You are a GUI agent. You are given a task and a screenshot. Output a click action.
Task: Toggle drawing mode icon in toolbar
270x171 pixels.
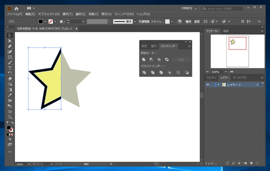[10, 139]
